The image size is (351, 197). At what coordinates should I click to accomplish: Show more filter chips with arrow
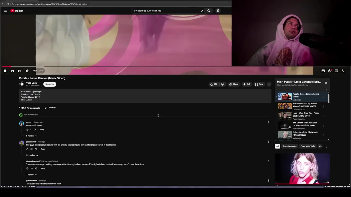(326, 146)
